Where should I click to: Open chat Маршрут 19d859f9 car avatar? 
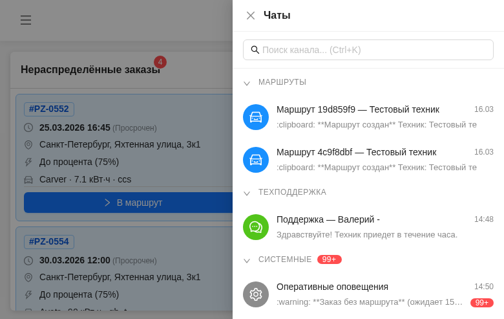pyautogui.click(x=256, y=117)
